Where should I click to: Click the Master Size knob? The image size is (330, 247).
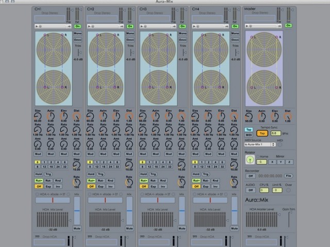(x=249, y=117)
